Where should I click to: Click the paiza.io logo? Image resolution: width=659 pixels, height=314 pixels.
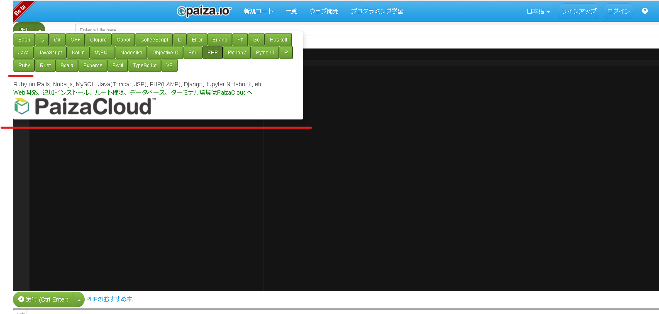[x=204, y=11]
